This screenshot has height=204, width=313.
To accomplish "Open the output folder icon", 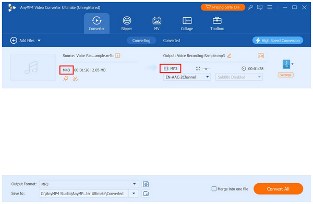I will pos(146,194).
